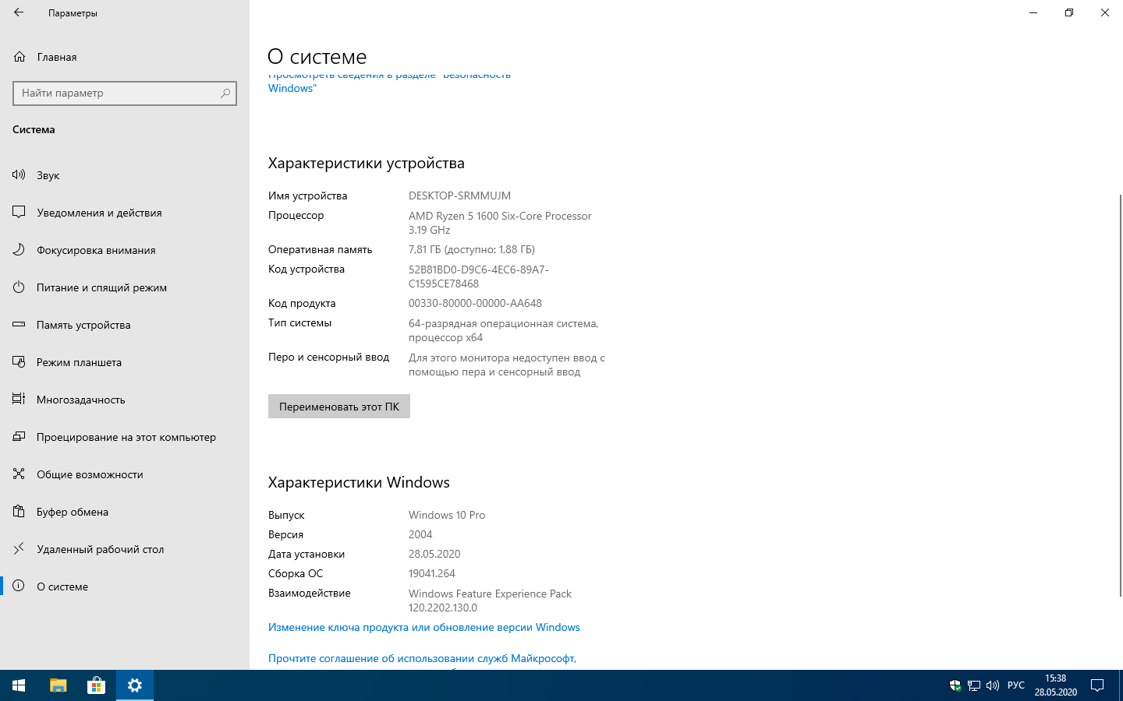Select OS build value 19041.264
The height and width of the screenshot is (701, 1123).
432,573
